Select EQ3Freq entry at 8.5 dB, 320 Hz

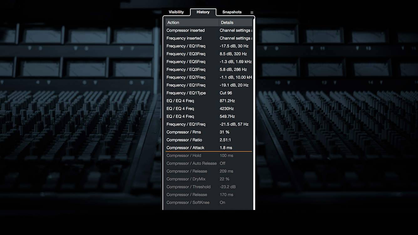click(209, 54)
